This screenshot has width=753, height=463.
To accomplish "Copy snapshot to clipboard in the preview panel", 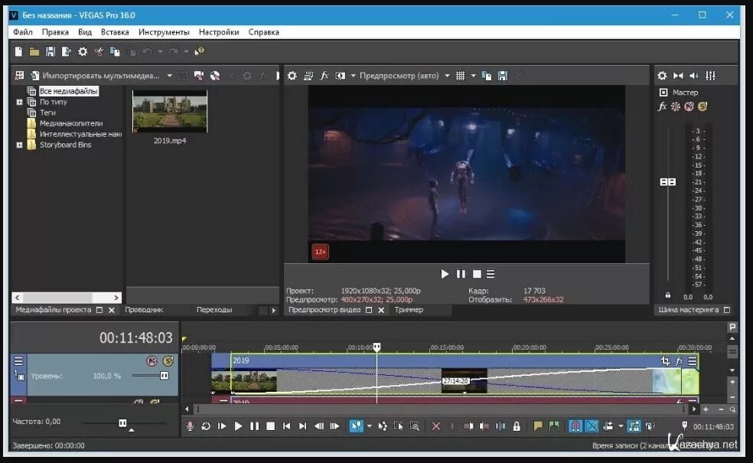I will pyautogui.click(x=487, y=76).
